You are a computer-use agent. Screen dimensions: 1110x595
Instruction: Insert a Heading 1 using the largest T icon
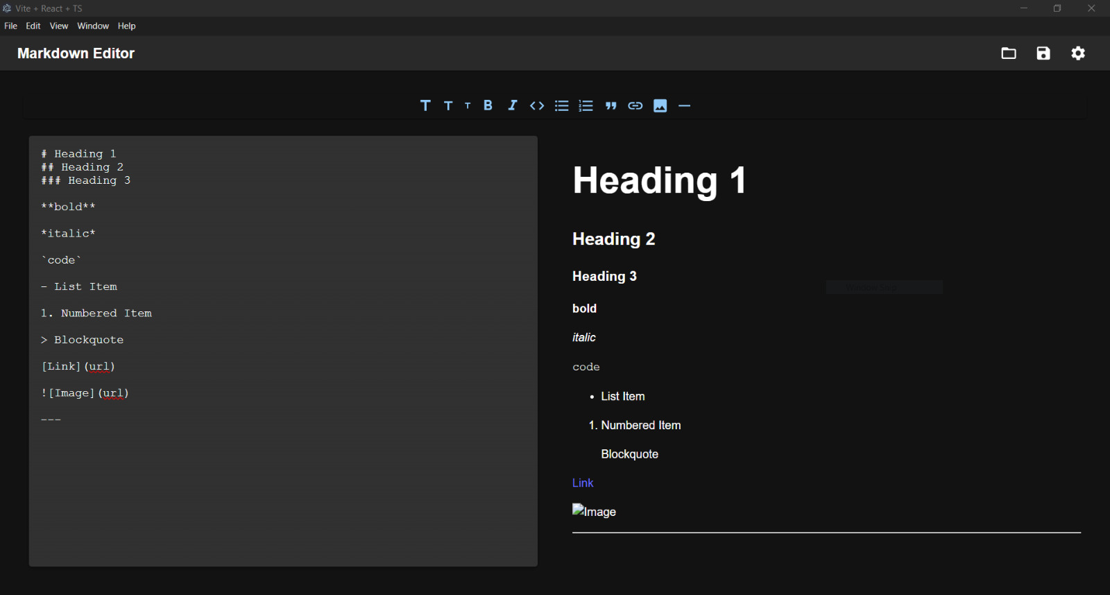click(425, 105)
